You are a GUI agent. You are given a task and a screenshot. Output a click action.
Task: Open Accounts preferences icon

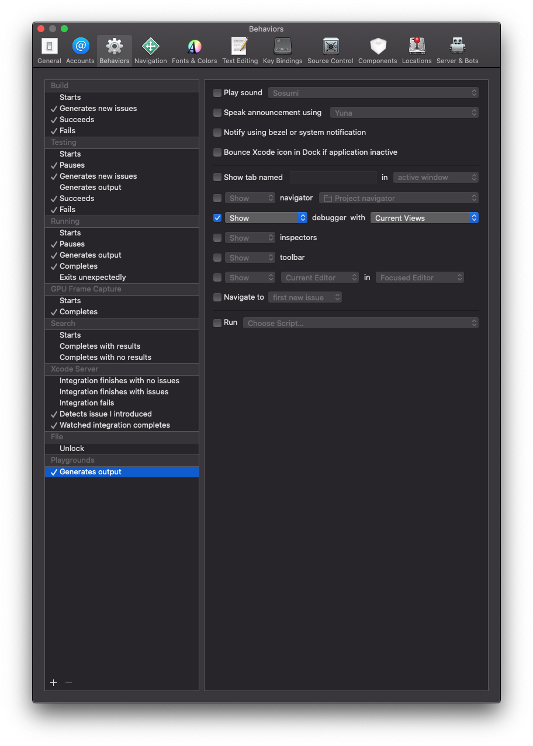pyautogui.click(x=80, y=46)
